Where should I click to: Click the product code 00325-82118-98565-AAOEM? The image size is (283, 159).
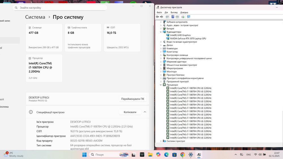(x=86, y=141)
